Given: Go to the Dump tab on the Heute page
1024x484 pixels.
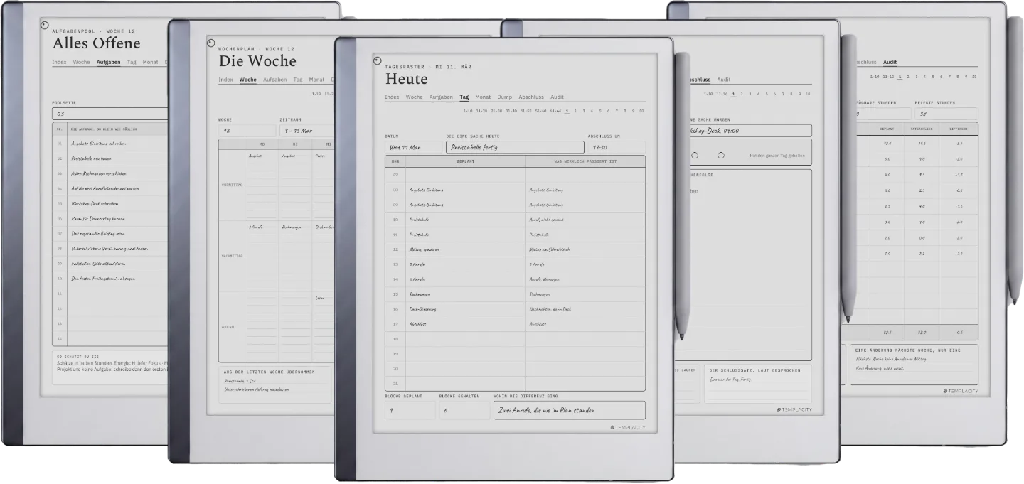Looking at the screenshot, I should (x=504, y=97).
